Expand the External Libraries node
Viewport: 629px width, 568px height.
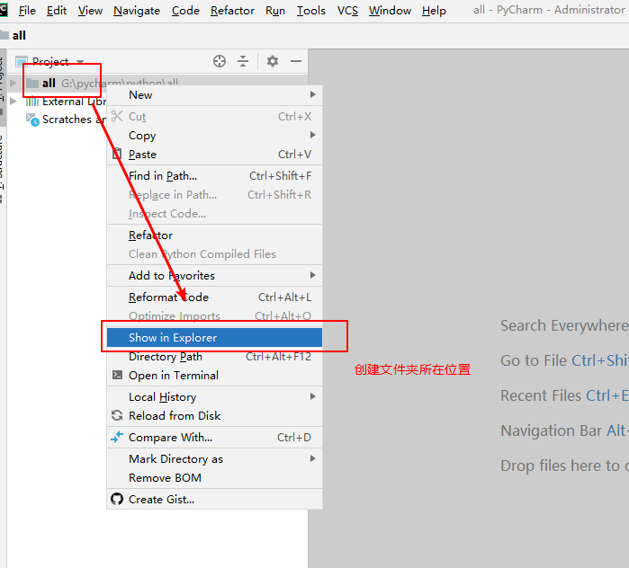[x=13, y=101]
